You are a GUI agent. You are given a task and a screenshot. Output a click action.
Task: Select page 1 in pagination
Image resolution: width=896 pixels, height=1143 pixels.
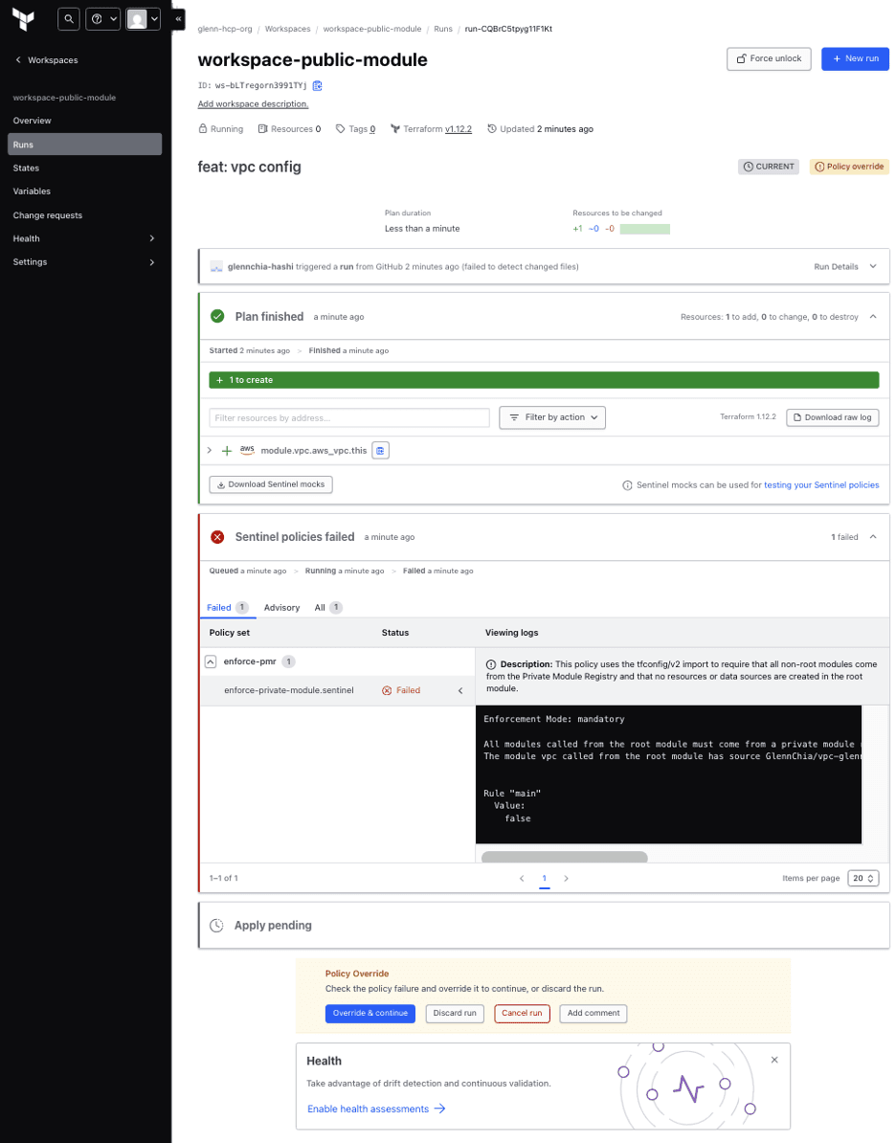544,879
